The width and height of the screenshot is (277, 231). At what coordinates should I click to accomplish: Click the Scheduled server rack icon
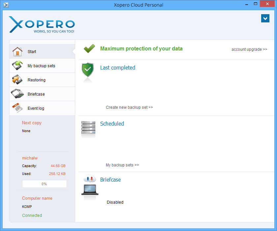point(88,128)
